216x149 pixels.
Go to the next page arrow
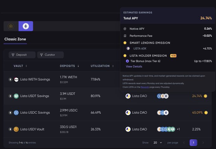point(203,143)
